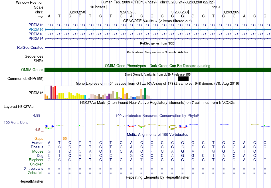
Task: Click the 3,263,260 position marker
Action: point(179,12)
